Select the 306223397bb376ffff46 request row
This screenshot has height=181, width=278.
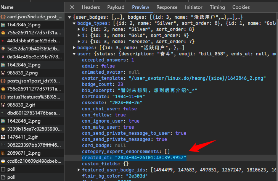32,145
